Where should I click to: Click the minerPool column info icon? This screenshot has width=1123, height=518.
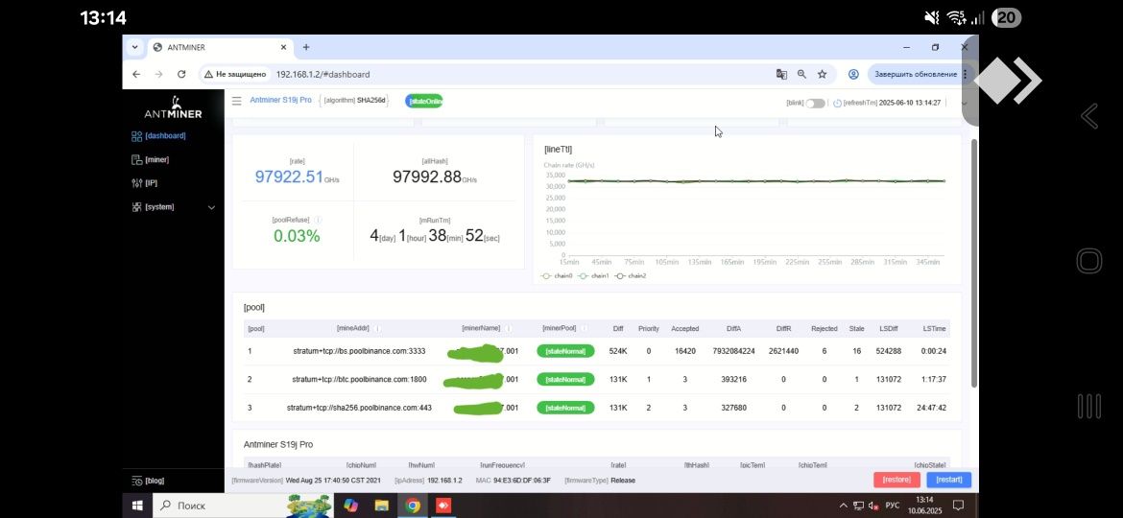(585, 328)
